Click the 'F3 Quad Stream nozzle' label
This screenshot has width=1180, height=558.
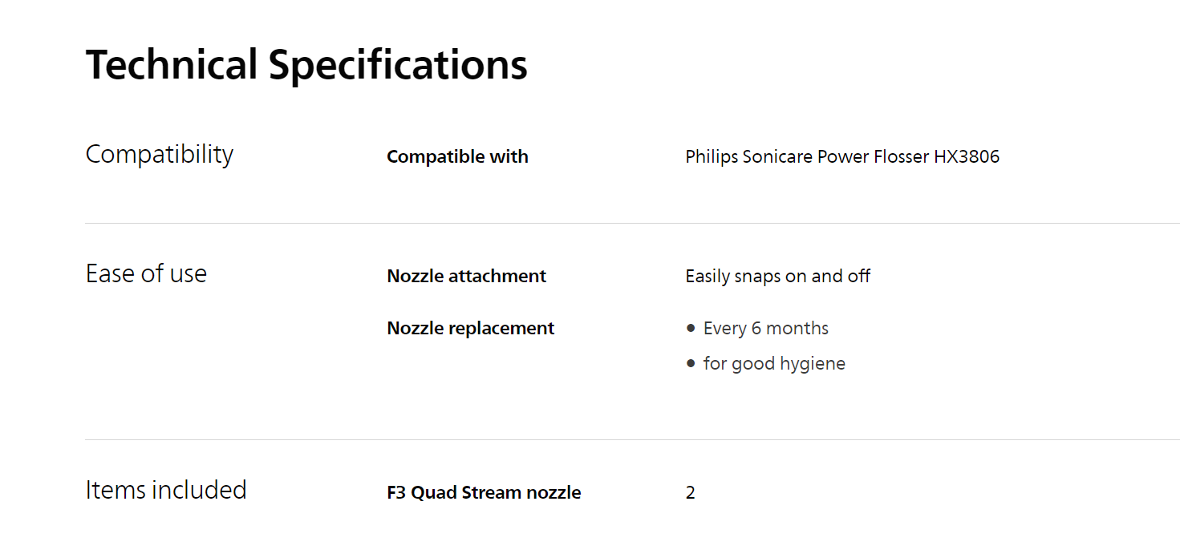[x=484, y=492]
